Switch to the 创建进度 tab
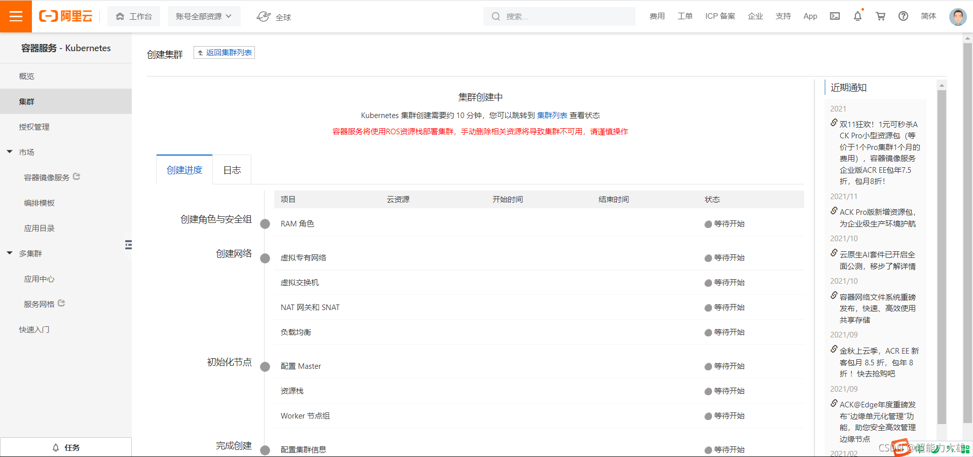This screenshot has height=457, width=973. pos(184,170)
